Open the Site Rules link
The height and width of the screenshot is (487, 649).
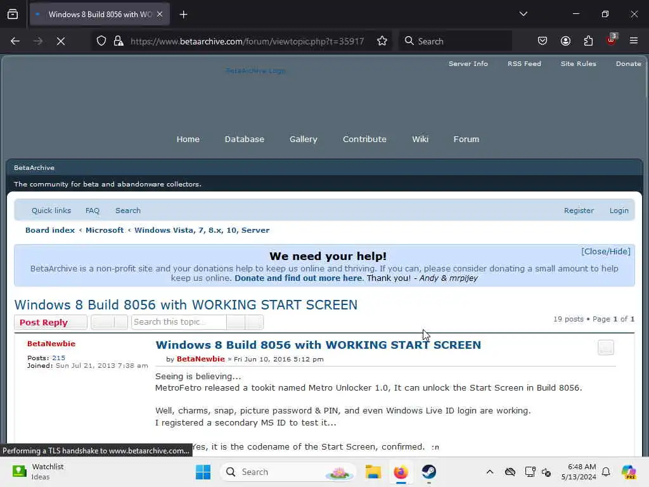pyautogui.click(x=578, y=64)
